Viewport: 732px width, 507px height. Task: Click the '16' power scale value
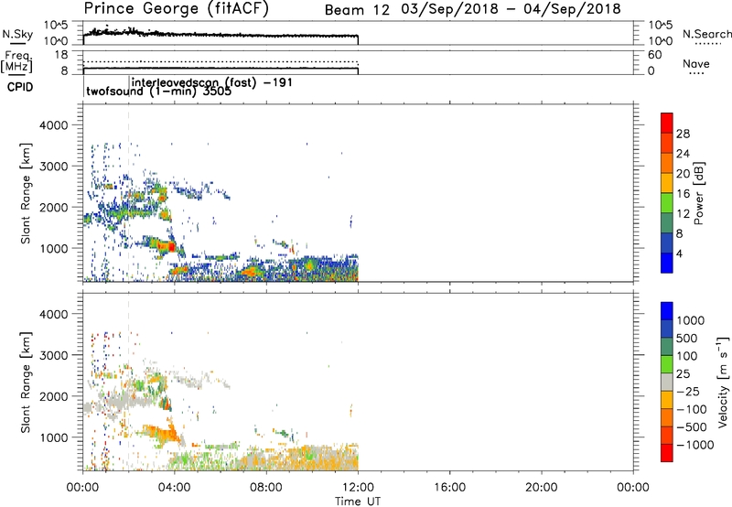pyautogui.click(x=683, y=194)
